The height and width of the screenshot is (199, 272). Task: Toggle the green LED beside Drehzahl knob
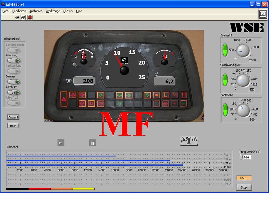[x=224, y=50]
